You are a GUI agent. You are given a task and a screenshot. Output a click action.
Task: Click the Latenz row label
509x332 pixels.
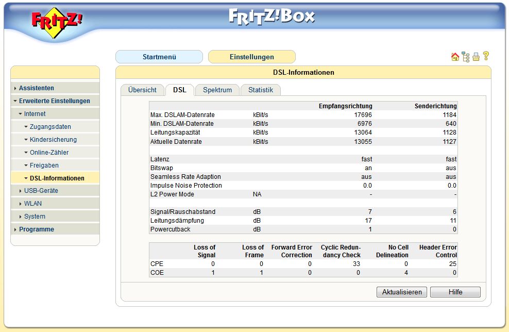[160, 159]
